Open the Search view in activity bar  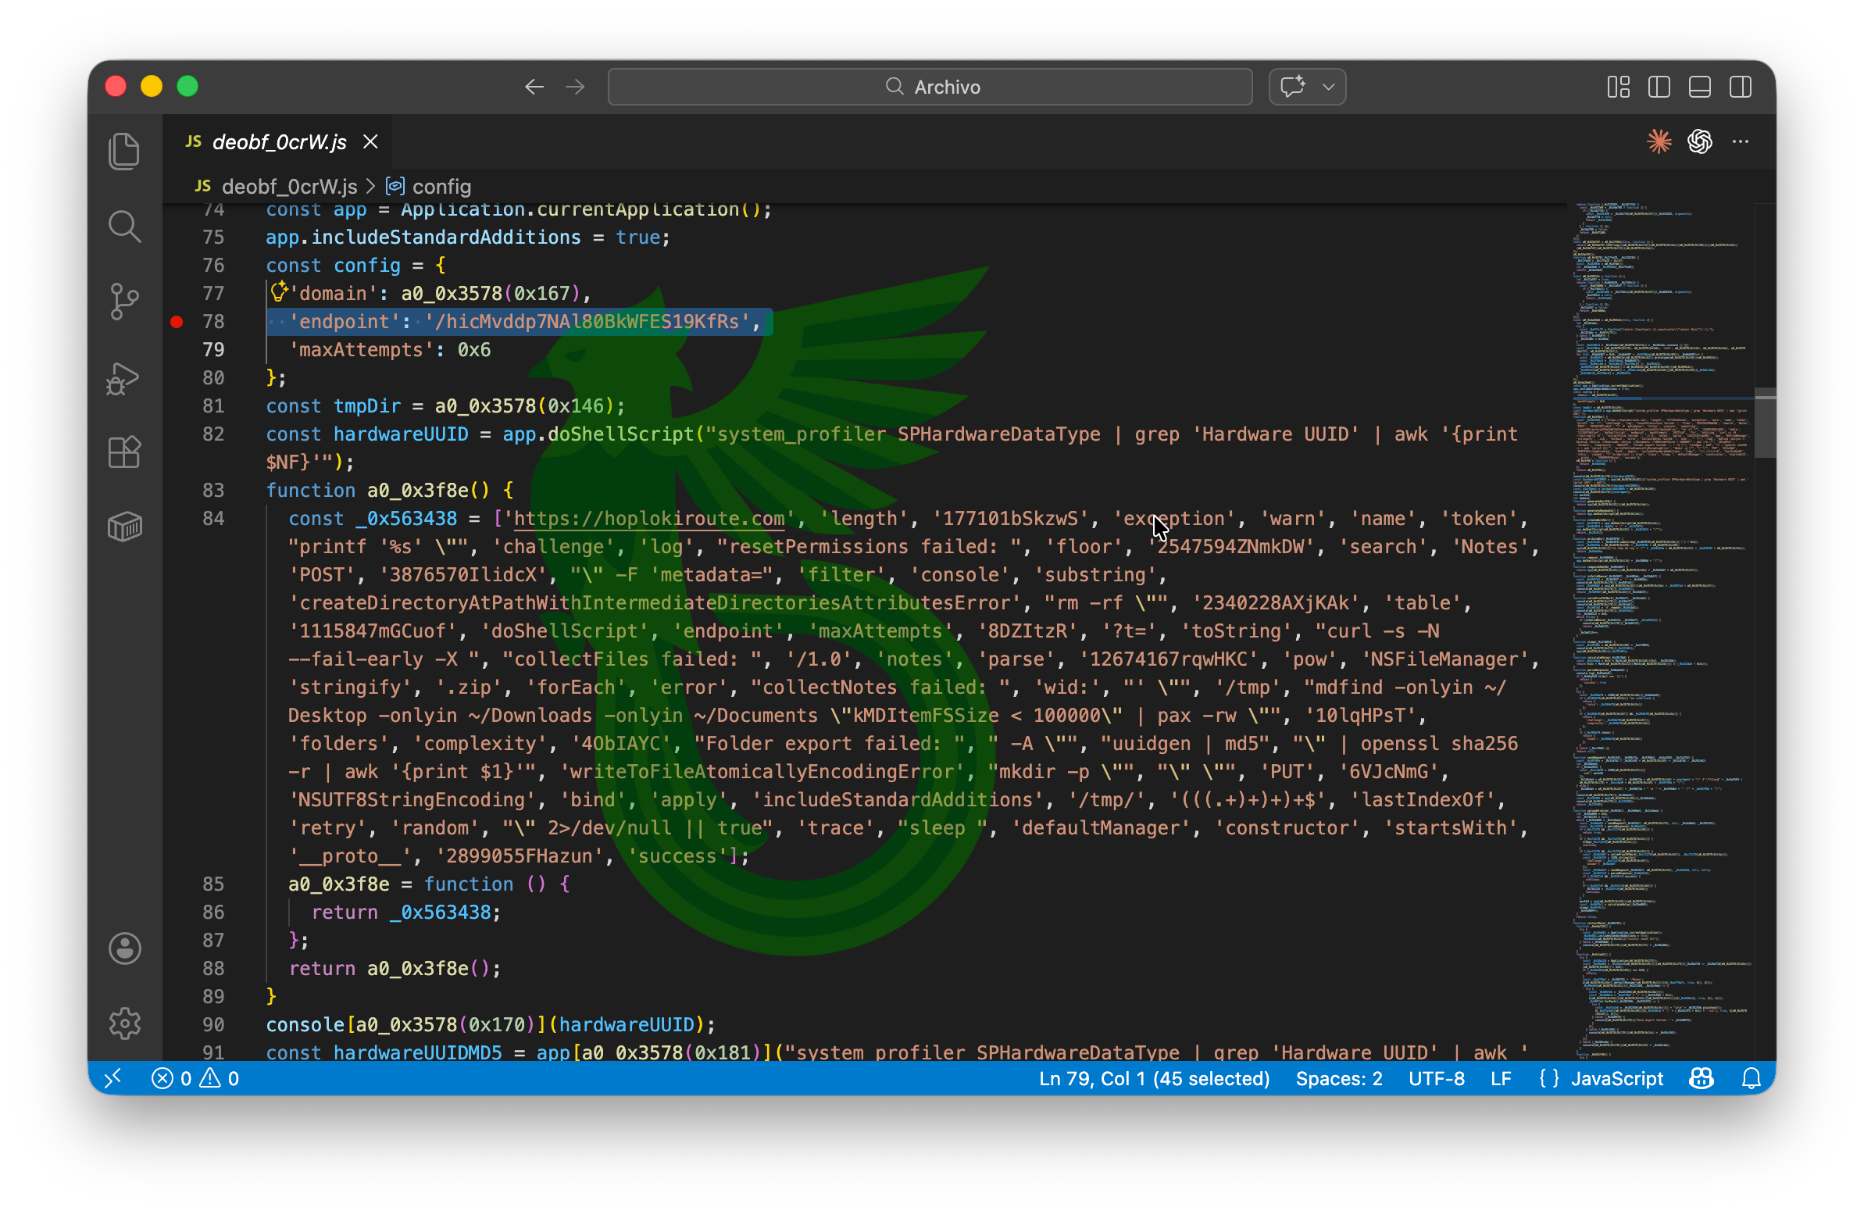124,227
